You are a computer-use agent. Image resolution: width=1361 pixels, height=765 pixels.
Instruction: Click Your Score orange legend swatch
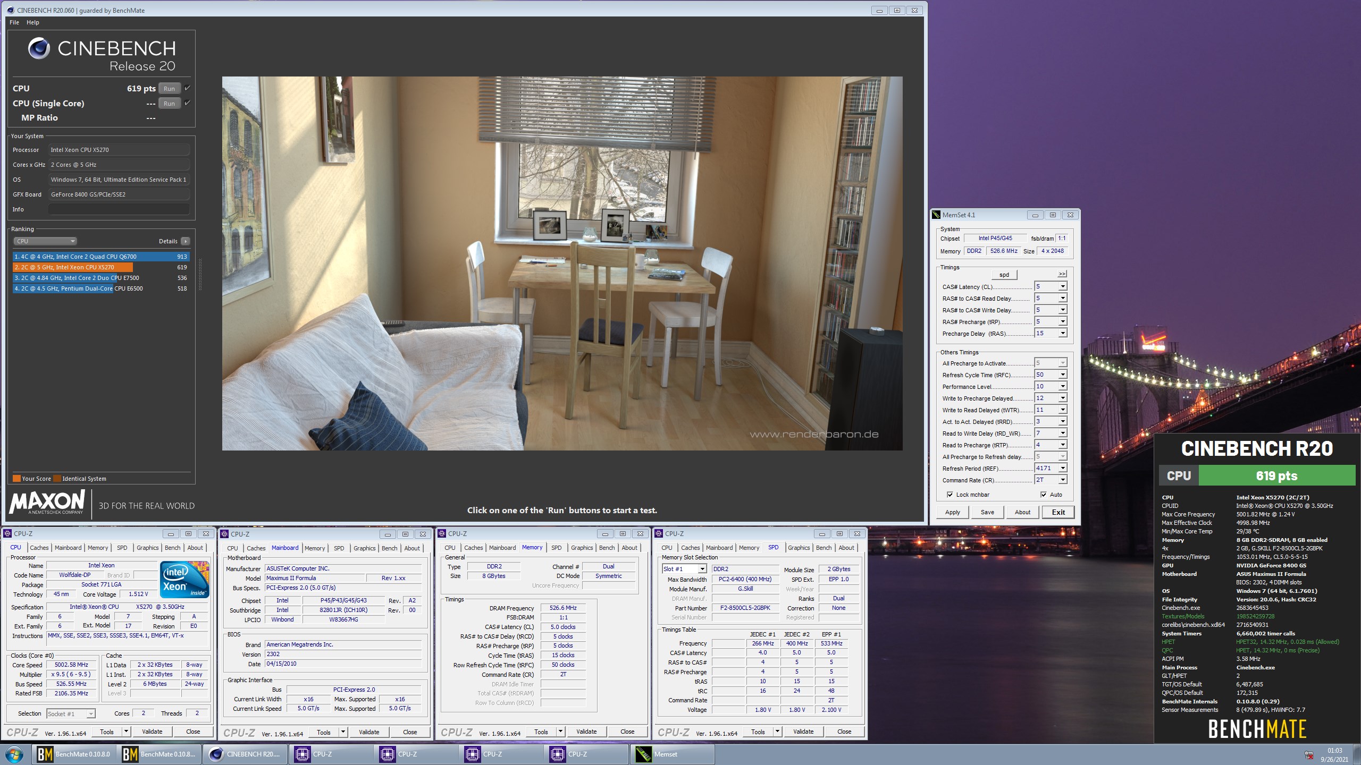tap(16, 478)
